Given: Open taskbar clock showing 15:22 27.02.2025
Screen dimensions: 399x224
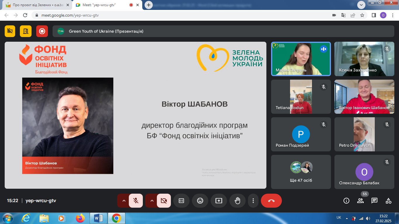Looking at the screenshot, I should pos(384,218).
